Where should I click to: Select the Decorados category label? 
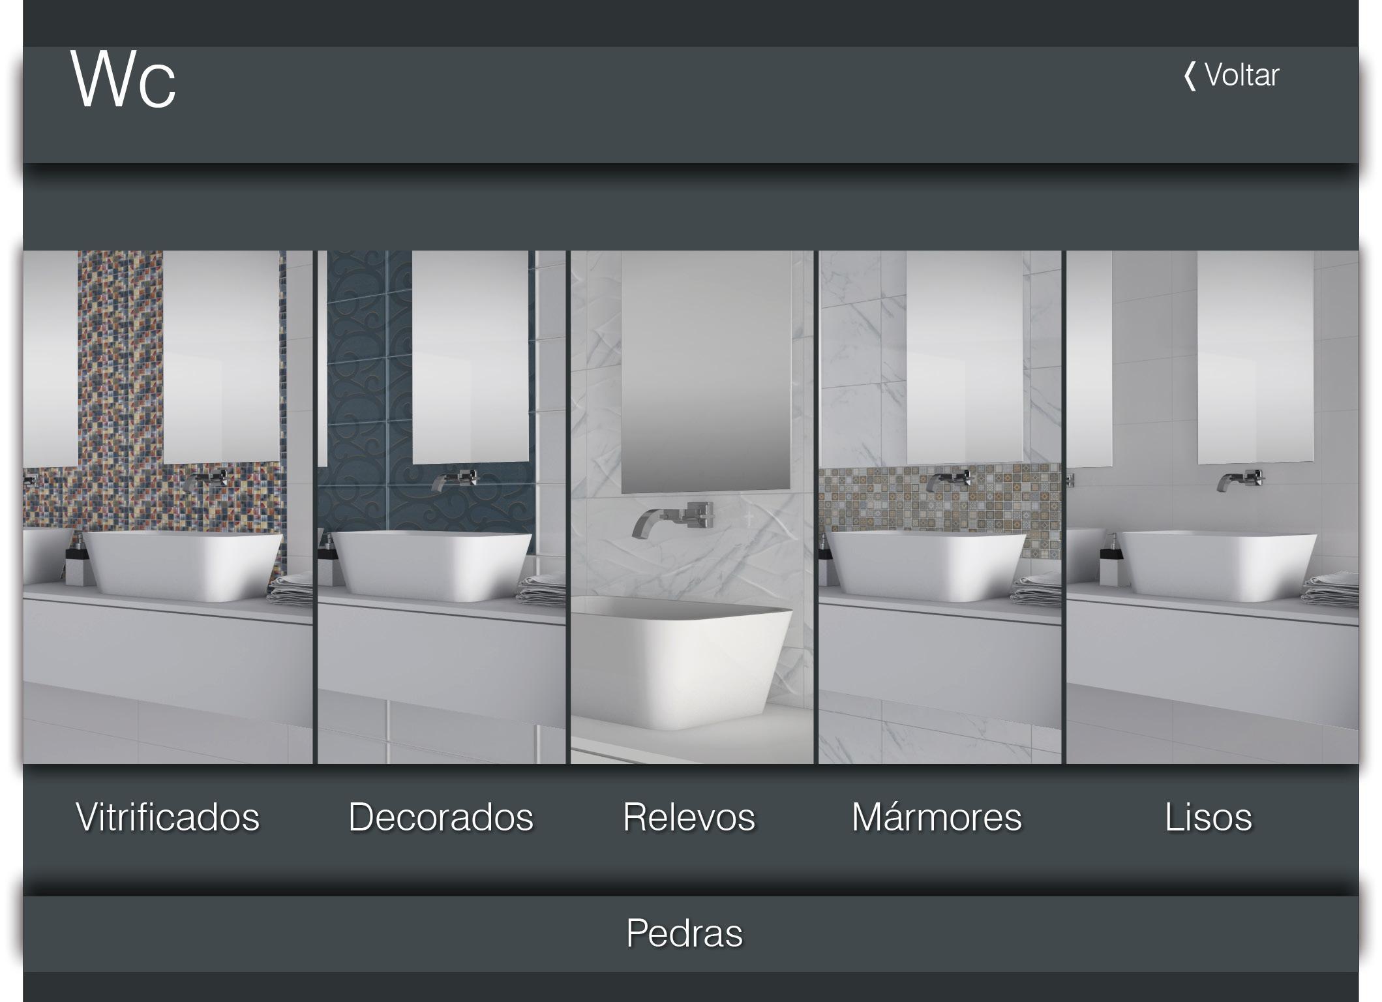tap(441, 817)
